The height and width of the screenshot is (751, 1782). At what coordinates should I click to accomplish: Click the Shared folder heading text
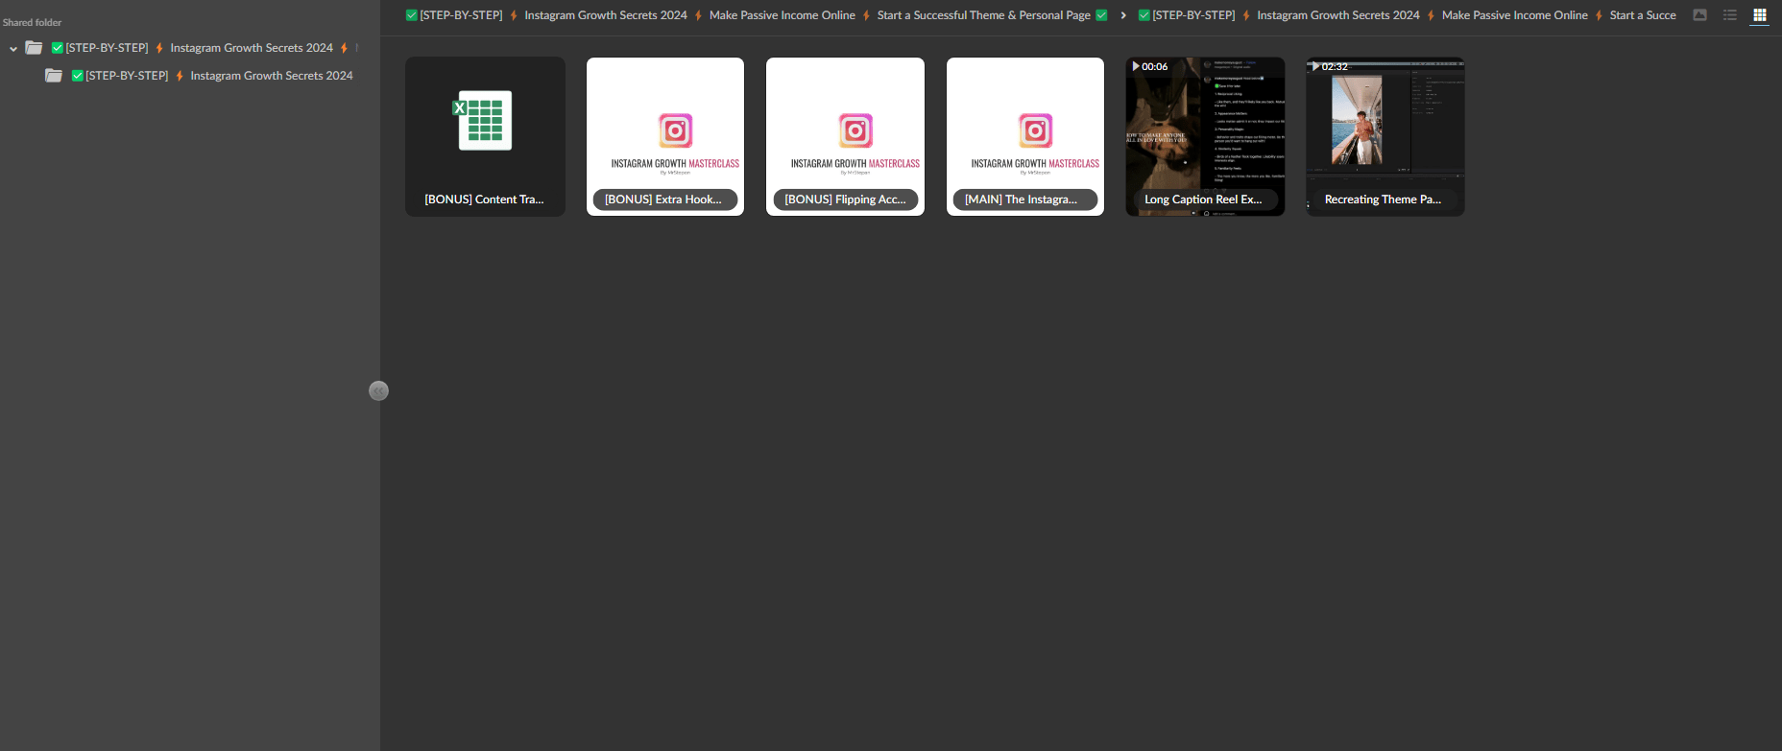[32, 22]
